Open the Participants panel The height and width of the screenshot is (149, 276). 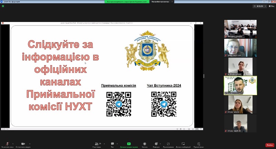(97, 145)
